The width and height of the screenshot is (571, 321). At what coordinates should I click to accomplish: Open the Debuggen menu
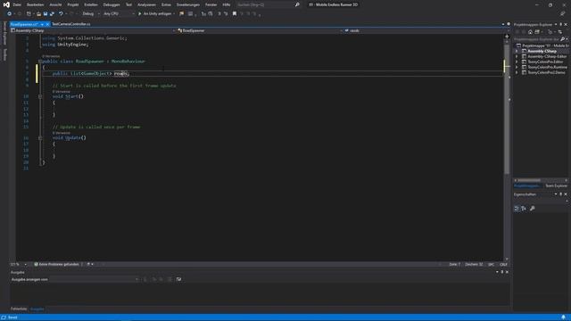(112, 4)
